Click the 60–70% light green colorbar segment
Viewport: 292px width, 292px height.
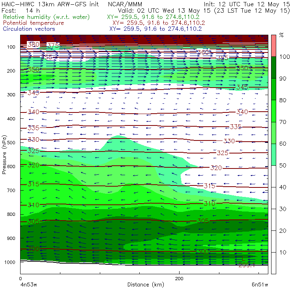(273, 133)
